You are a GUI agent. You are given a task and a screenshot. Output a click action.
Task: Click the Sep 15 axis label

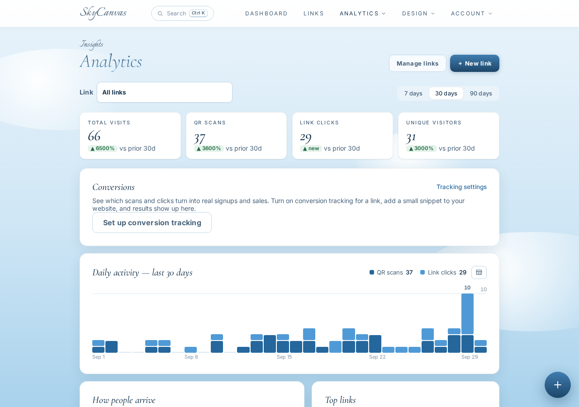coord(285,357)
